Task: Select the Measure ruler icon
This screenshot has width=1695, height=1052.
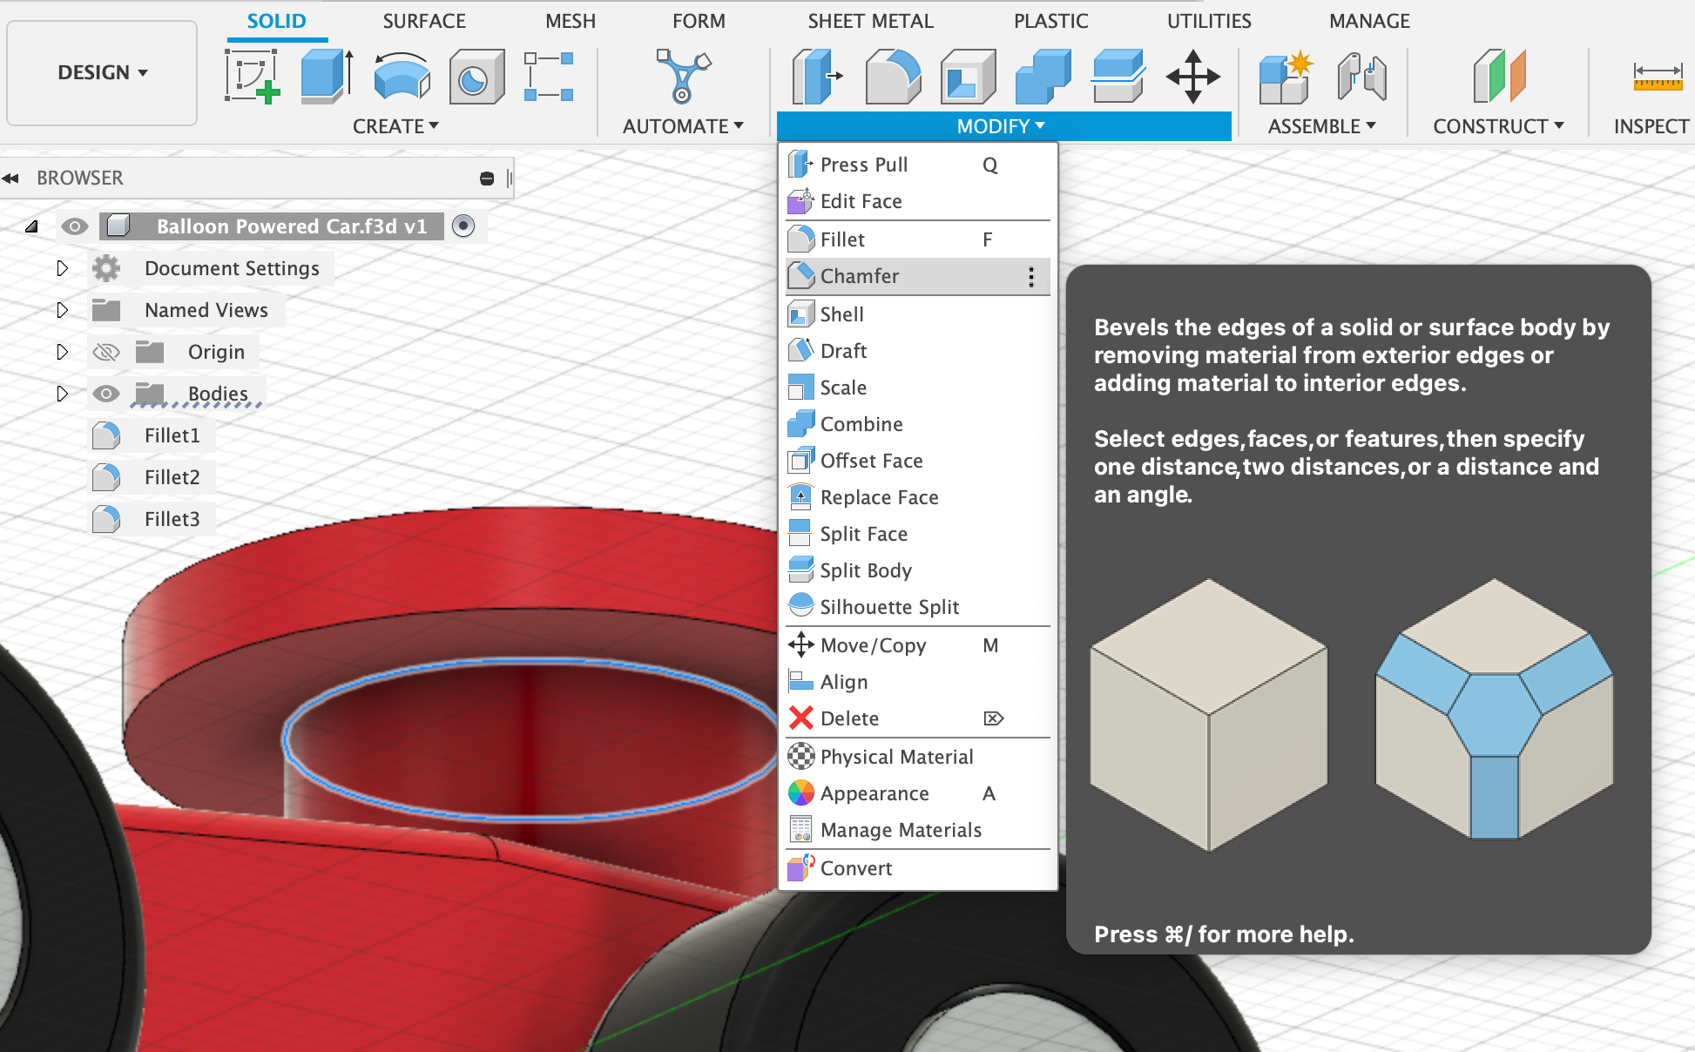Action: point(1657,77)
